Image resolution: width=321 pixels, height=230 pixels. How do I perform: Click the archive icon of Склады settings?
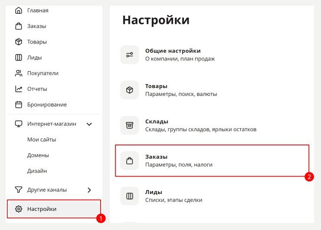[x=130, y=125]
